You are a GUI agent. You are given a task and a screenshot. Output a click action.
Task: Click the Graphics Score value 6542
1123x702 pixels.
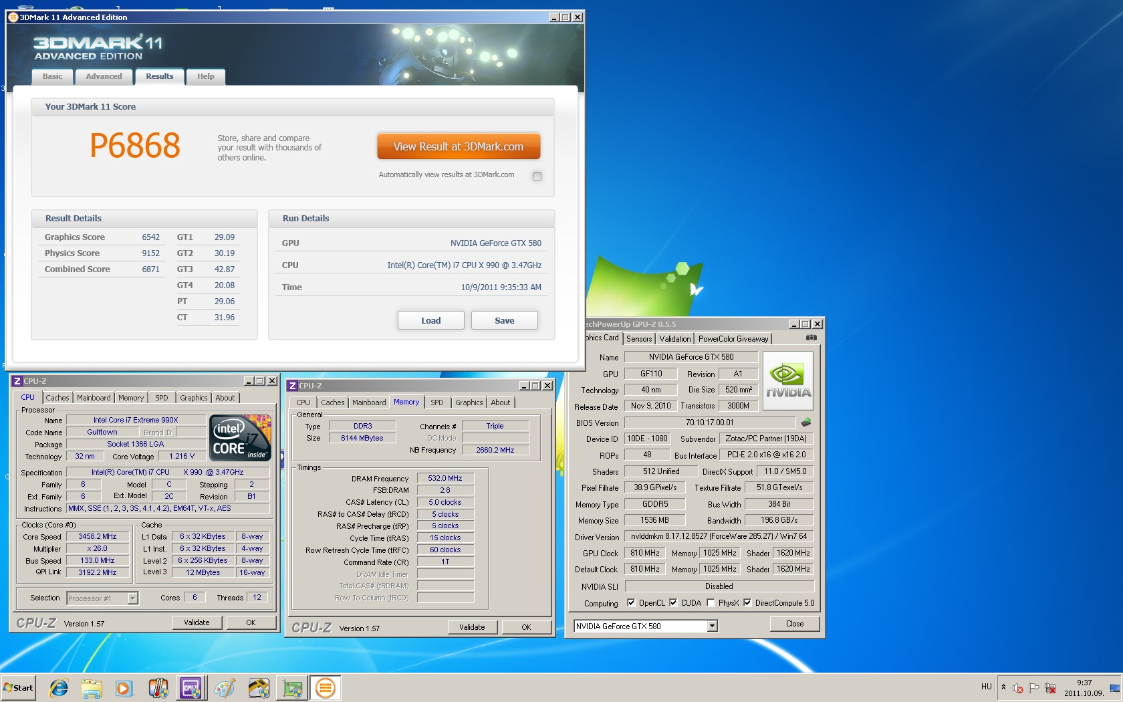tap(151, 237)
